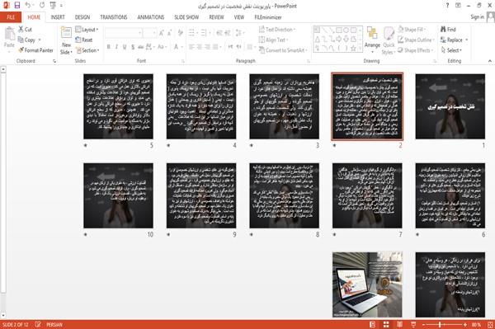This screenshot has width=495, height=329.
Task: Switch to Reading View from status bar
Action: [399, 324]
